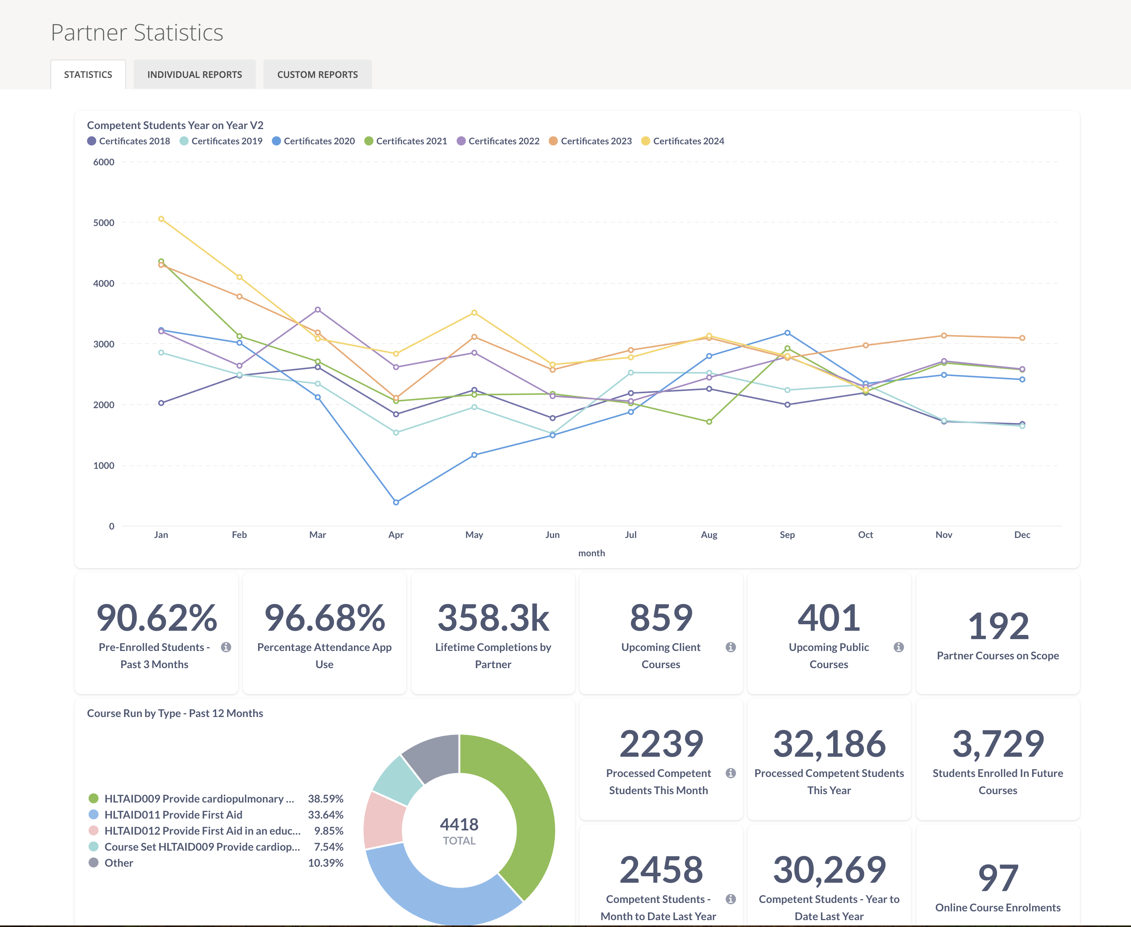Screen dimensions: 1131x927
Task: Select HLTAID011 Provide First Aid legend entry
Action: click(x=216, y=815)
